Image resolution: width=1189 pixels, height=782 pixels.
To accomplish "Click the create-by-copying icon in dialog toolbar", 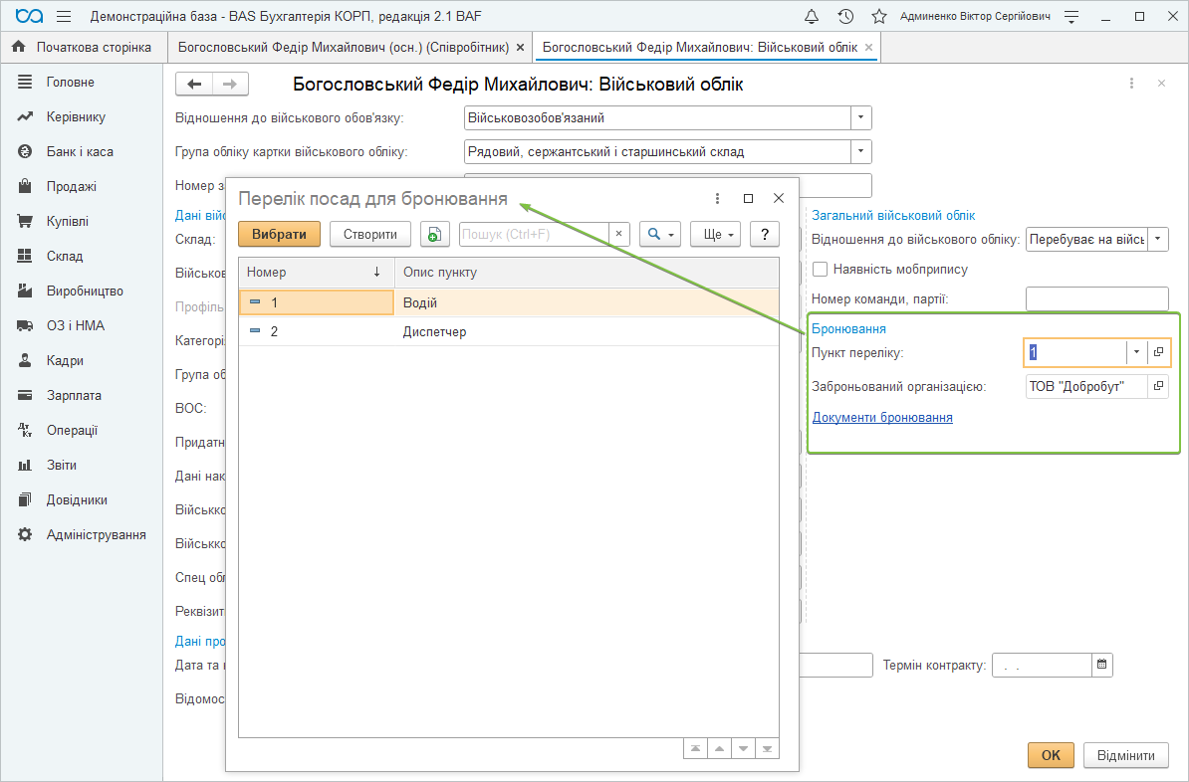I will [x=434, y=234].
